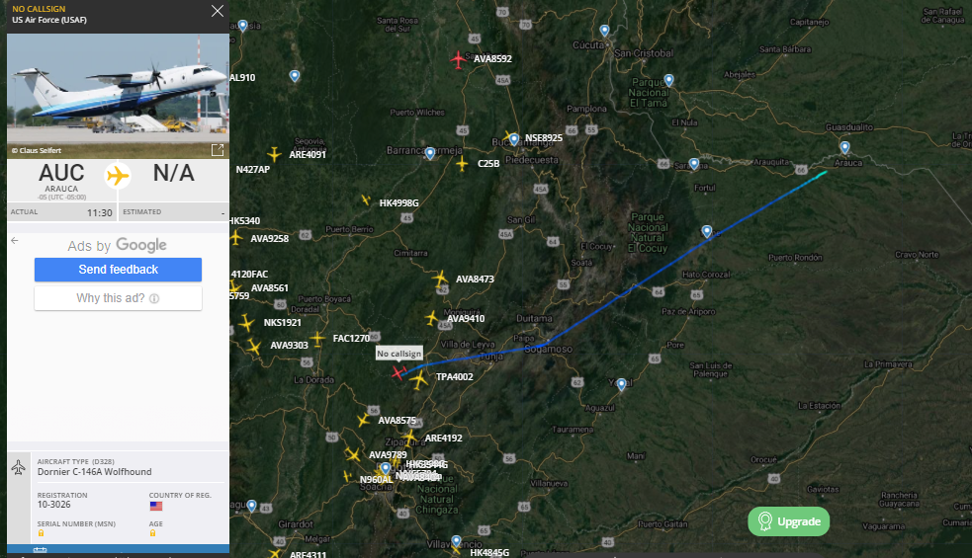Click the locked aircraft age icon
This screenshot has width=972, height=558.
pyautogui.click(x=152, y=532)
